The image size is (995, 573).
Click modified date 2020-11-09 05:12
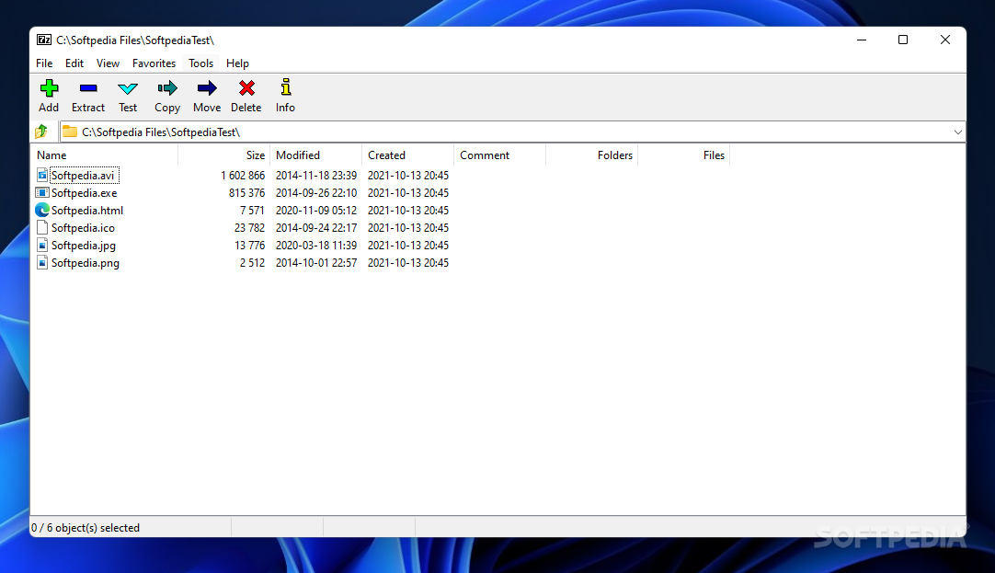(316, 210)
